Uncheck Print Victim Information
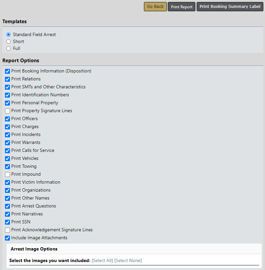The image size is (265, 270). point(8,182)
